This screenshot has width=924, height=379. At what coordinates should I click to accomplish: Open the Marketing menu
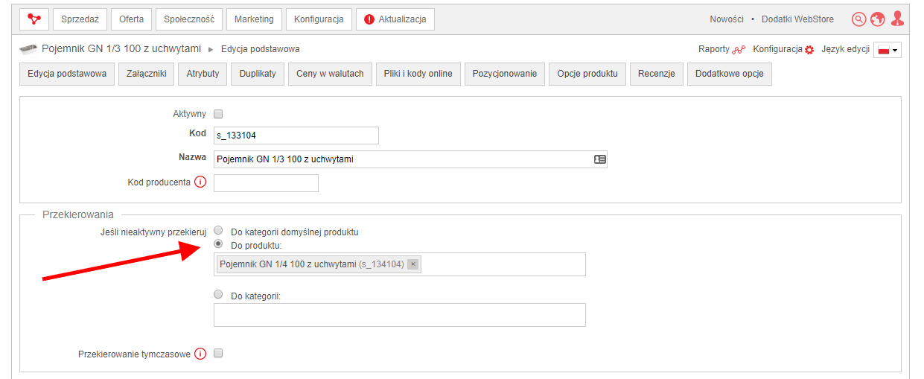(253, 19)
